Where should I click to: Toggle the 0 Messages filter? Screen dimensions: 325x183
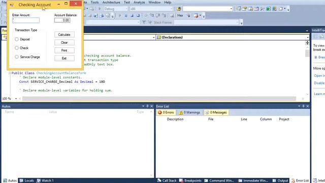click(x=216, y=112)
